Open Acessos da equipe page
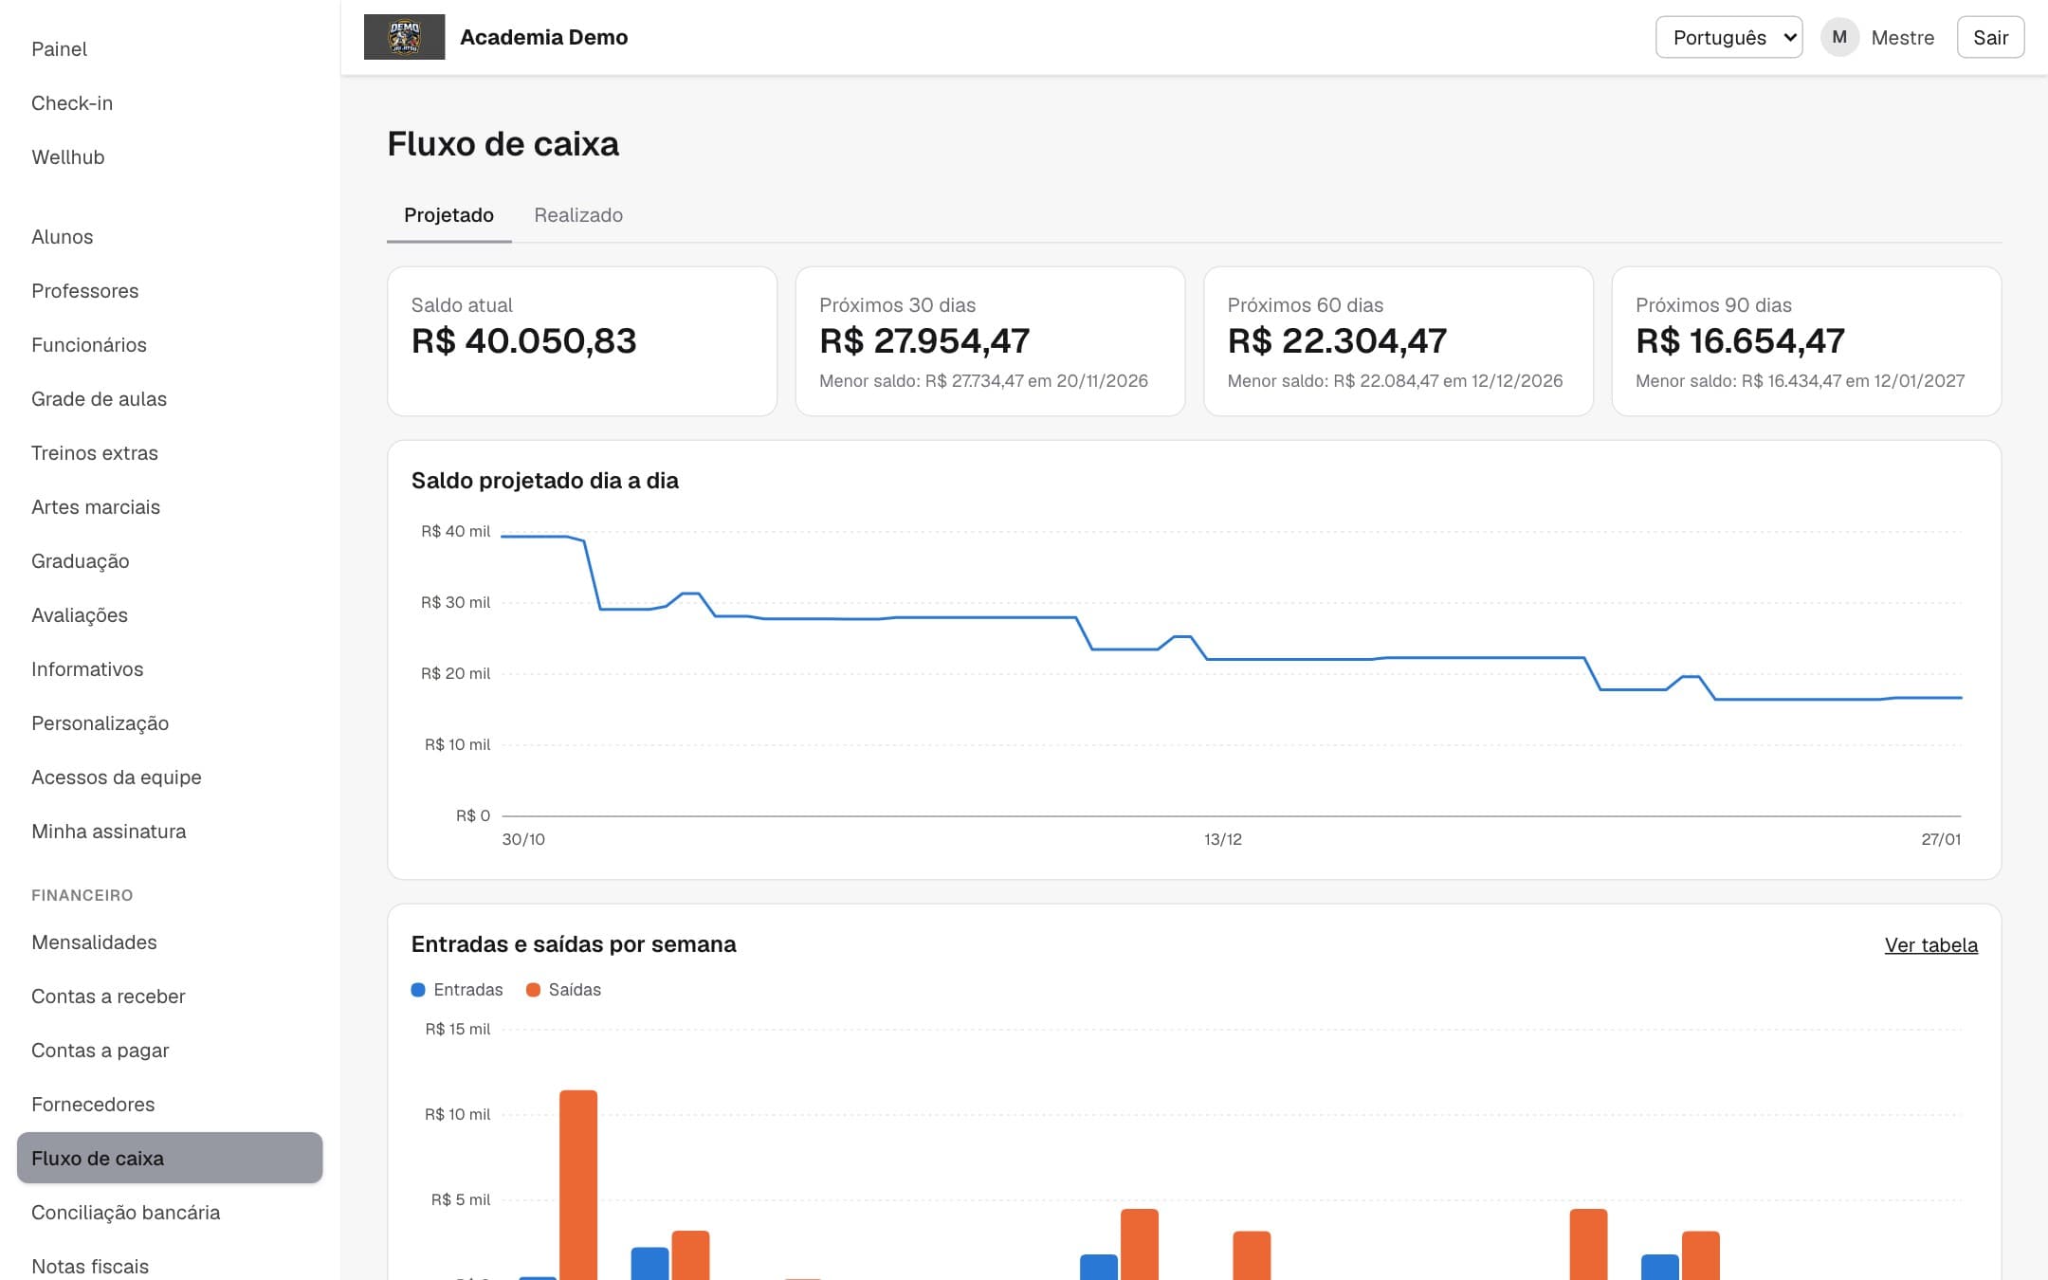This screenshot has width=2048, height=1280. pyautogui.click(x=170, y=777)
